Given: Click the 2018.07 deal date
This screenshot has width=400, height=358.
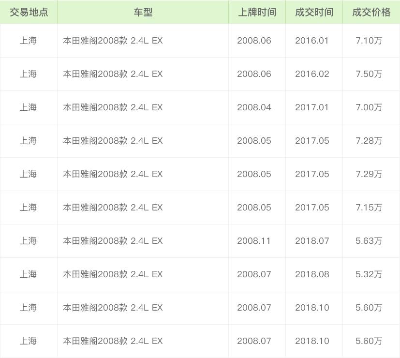Looking at the screenshot, I should click(x=312, y=241).
